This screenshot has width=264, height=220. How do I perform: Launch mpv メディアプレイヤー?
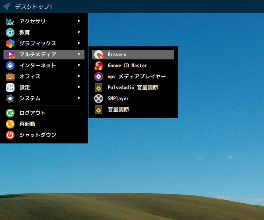(133, 77)
